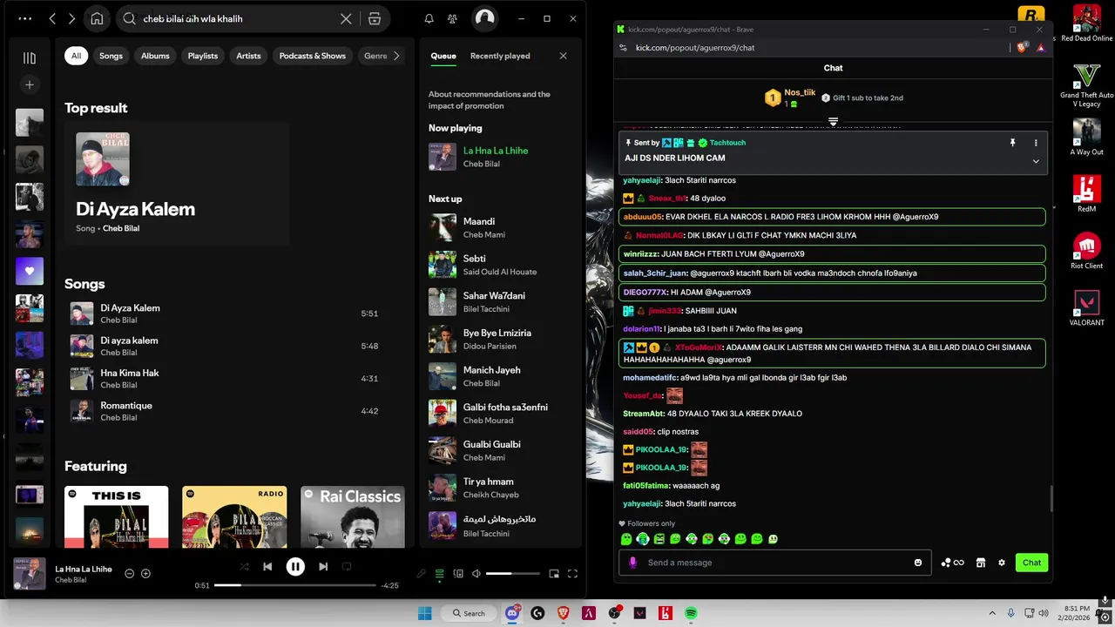Open pinned message three-dots menu

[x=1036, y=143]
